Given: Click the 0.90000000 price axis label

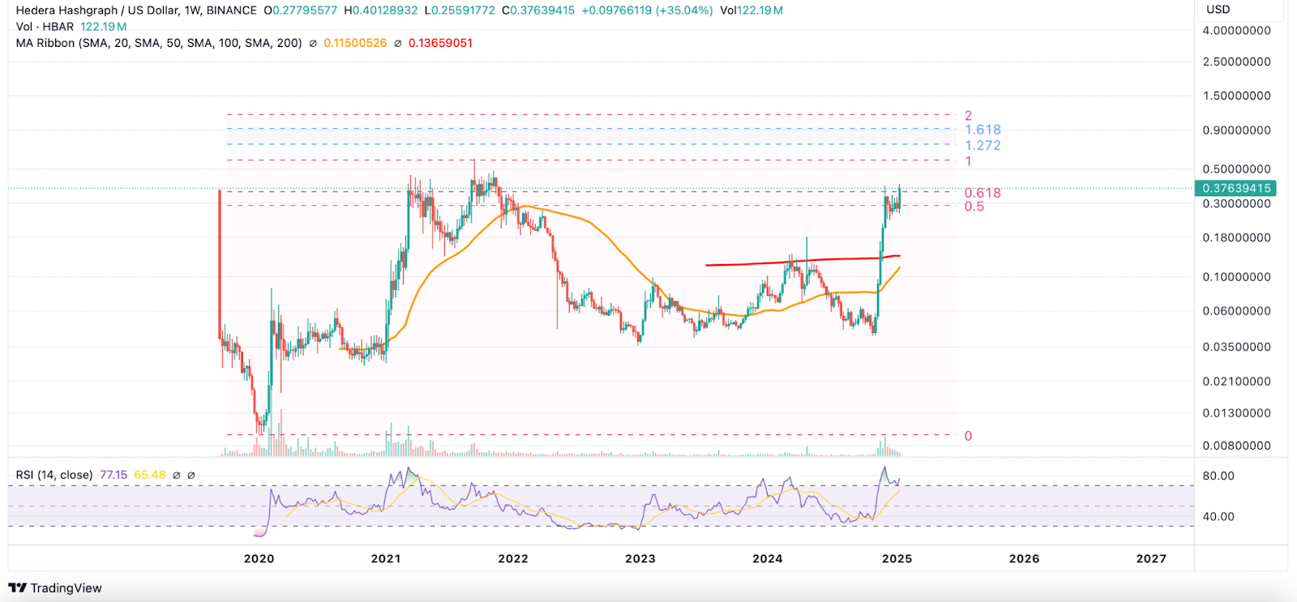Looking at the screenshot, I should pyautogui.click(x=1237, y=130).
